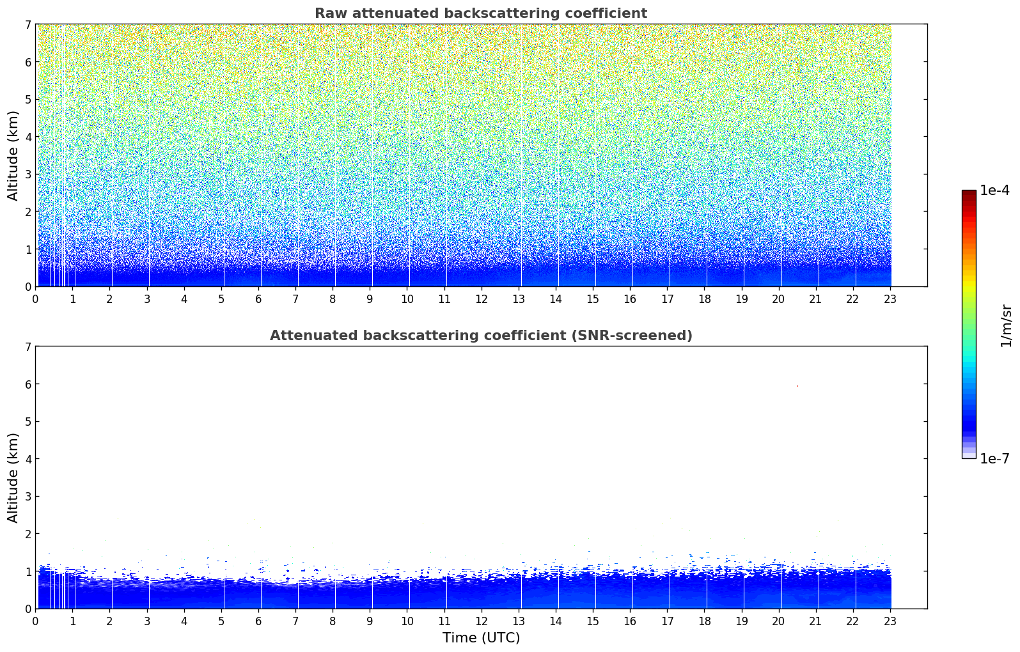Image resolution: width=1020 pixels, height=652 pixels.
Task: Click the '18' hour tick under the top plot
Action: pyautogui.click(x=704, y=299)
